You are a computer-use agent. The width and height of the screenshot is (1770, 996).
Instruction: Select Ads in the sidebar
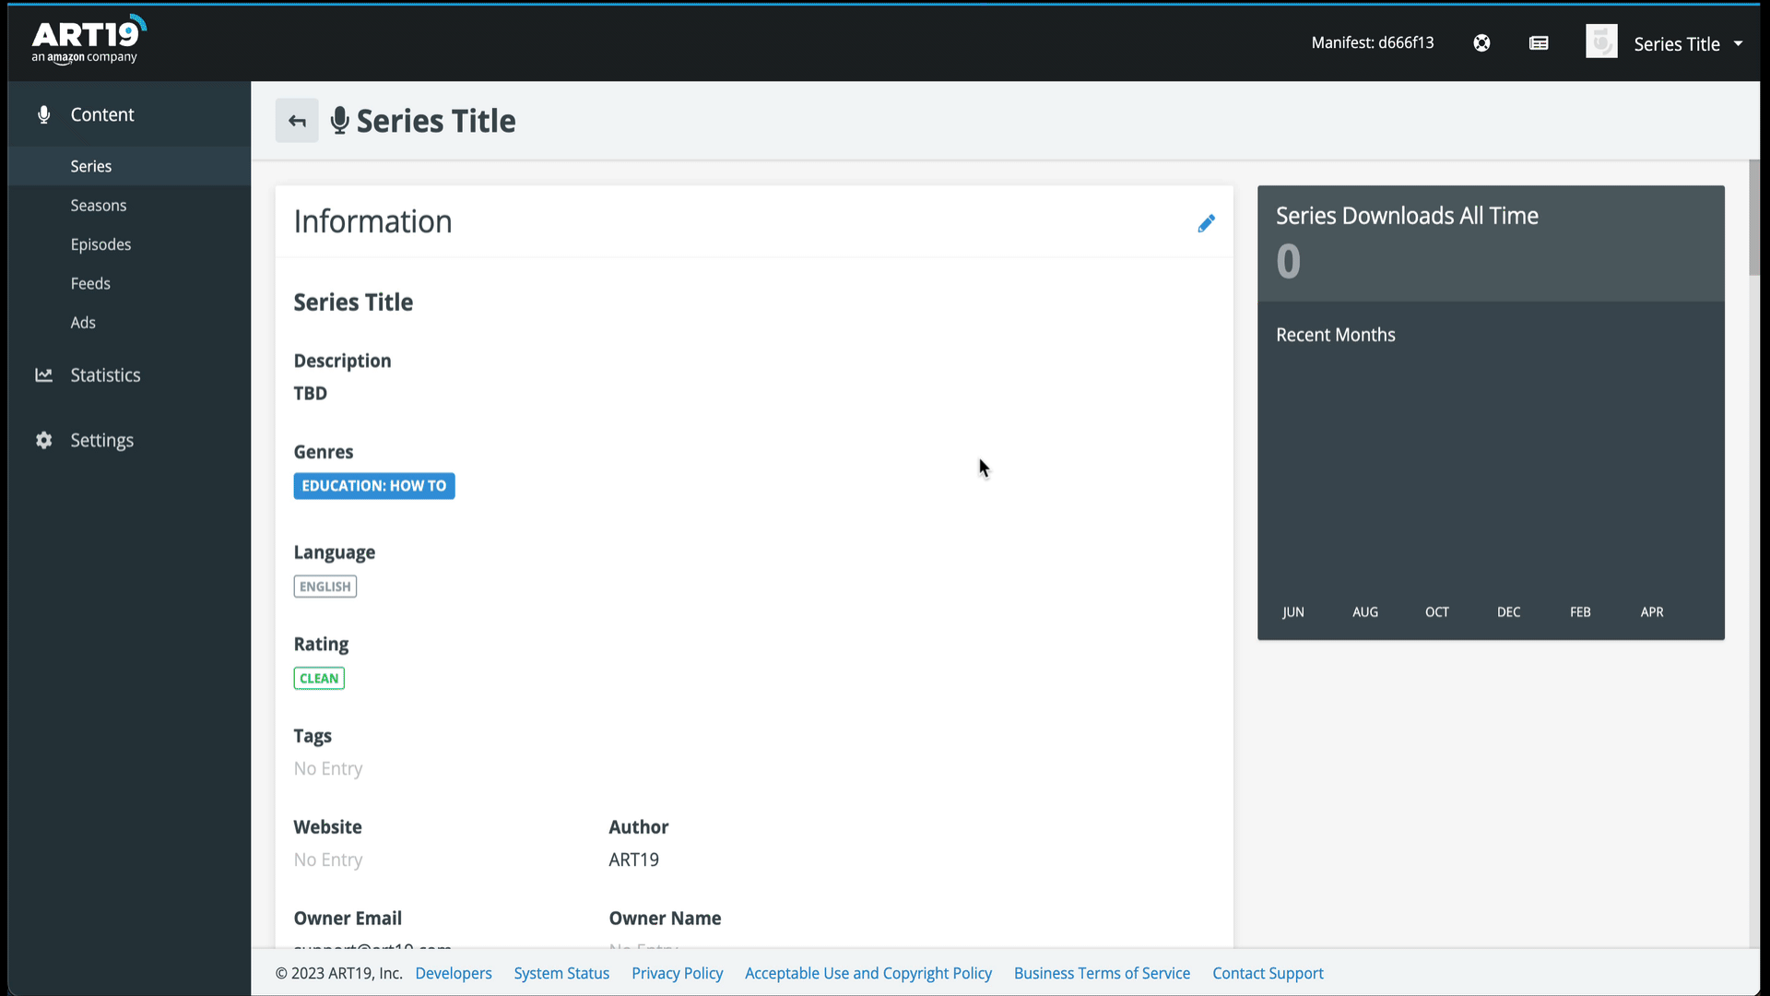(x=83, y=323)
